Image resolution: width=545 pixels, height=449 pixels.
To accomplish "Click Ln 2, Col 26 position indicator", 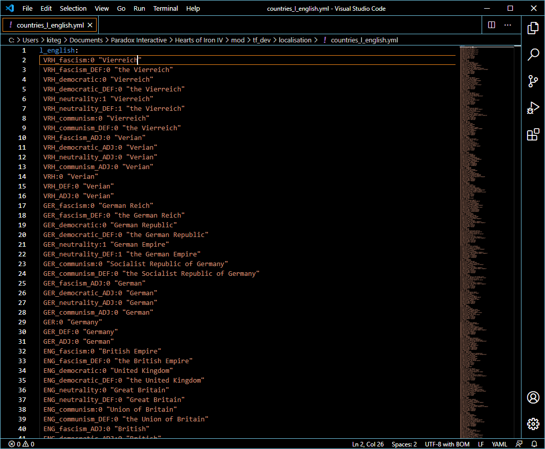I will pos(368,444).
